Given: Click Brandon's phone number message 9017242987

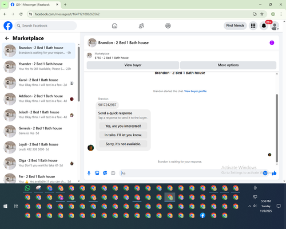Looking at the screenshot, I should 107,105.
